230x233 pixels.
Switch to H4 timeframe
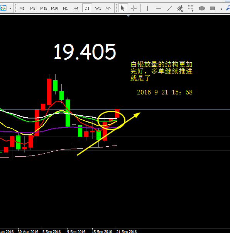(76, 9)
